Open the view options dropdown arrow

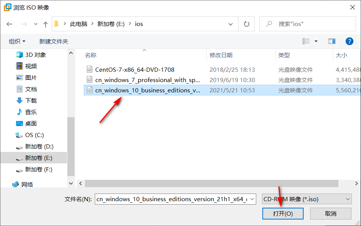(316, 41)
